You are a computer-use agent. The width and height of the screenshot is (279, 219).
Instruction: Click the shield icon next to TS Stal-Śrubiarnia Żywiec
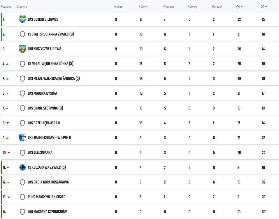(22, 34)
